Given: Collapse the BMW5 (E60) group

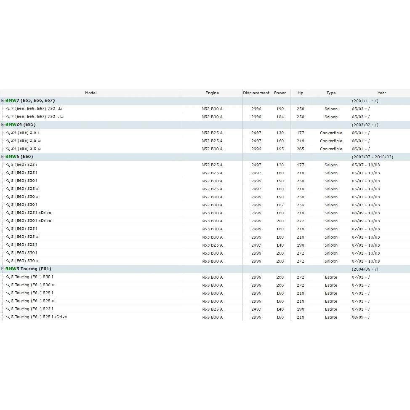Looking at the screenshot, I should pyautogui.click(x=3, y=157).
